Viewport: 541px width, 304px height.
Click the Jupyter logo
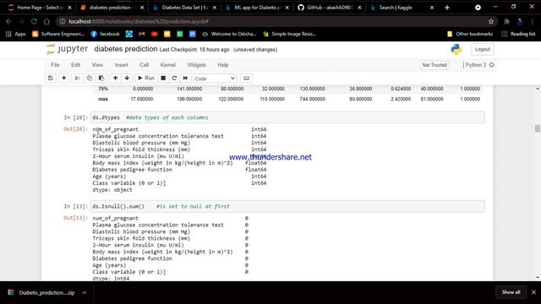(68, 49)
